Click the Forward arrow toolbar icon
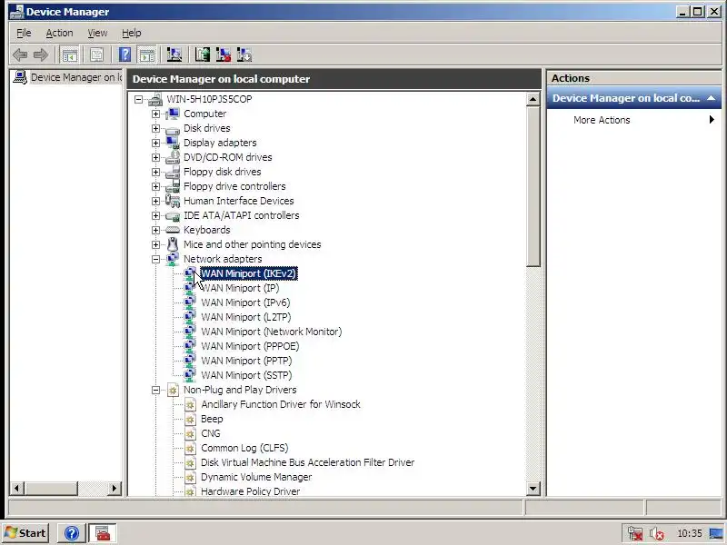727x545 pixels. [x=41, y=55]
